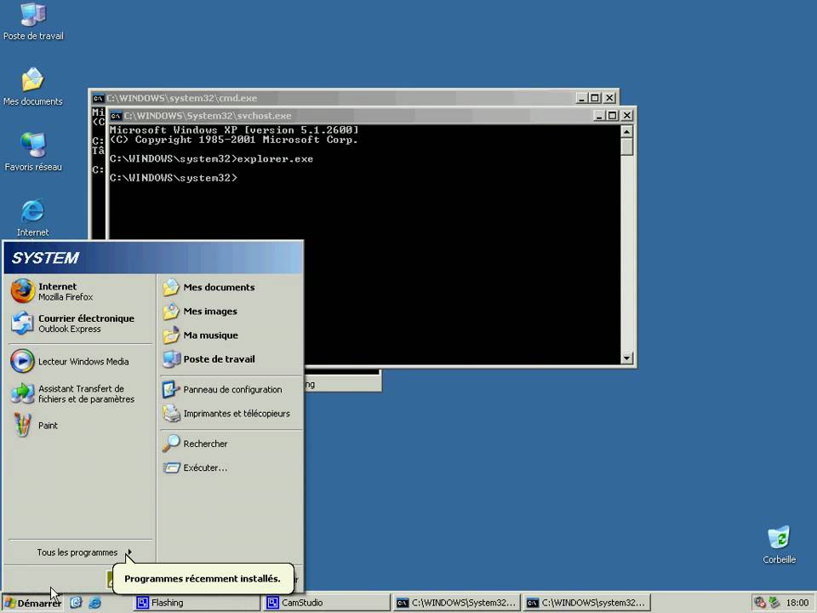Open the svchost.exe window system menu icon
This screenshot has height=613, width=817.
[x=117, y=116]
